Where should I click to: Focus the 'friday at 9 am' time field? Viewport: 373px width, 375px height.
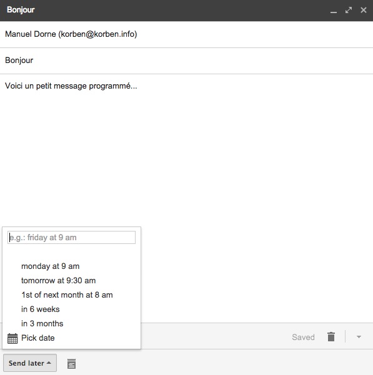tap(71, 237)
